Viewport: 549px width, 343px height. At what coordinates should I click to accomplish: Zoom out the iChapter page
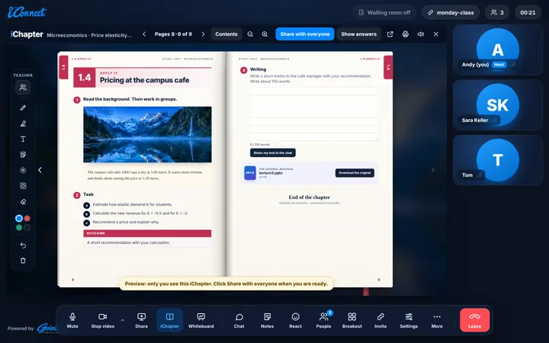pos(250,34)
